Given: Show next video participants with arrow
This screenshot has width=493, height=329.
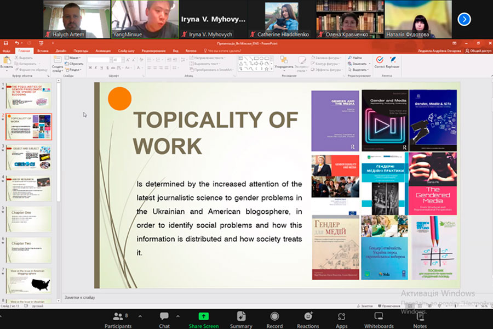Looking at the screenshot, I should point(464,19).
